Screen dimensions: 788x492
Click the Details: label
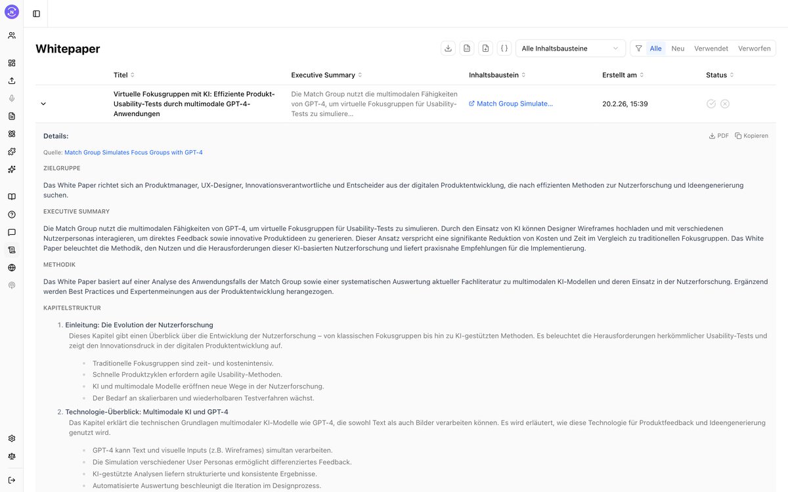coord(56,136)
